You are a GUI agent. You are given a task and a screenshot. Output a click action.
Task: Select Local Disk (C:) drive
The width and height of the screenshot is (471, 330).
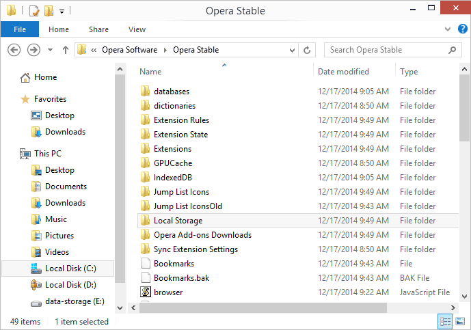57,269
